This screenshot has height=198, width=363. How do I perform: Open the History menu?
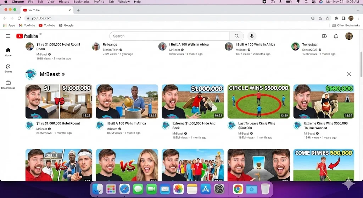64,2
